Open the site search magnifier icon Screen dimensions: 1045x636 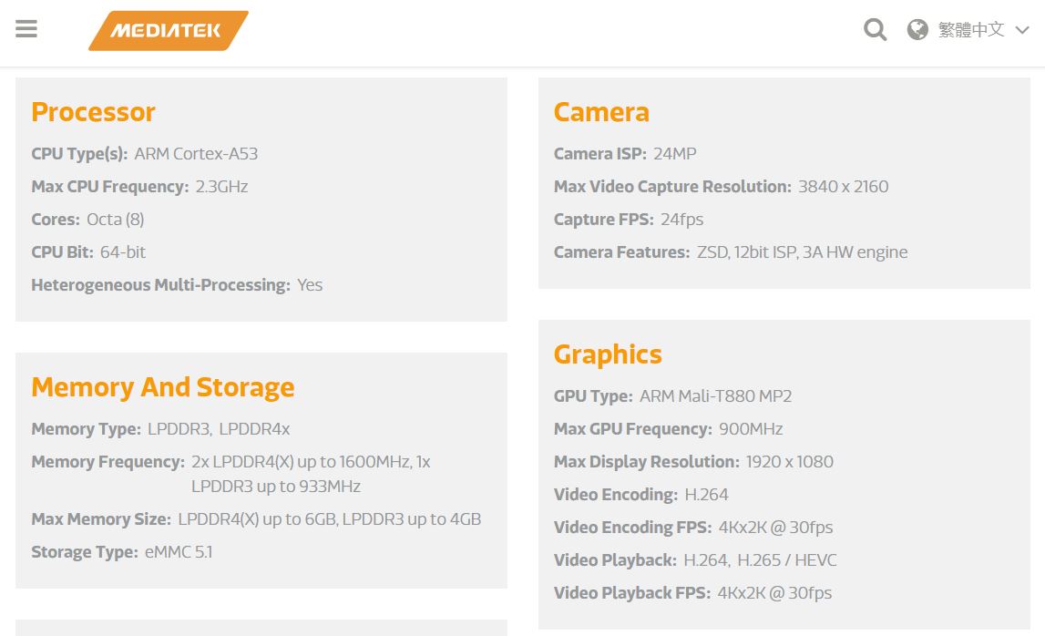pyautogui.click(x=875, y=29)
